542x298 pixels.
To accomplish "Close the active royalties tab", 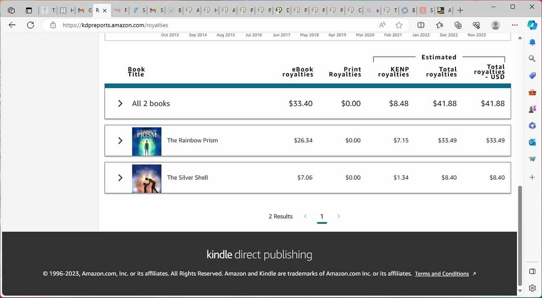I will [105, 10].
